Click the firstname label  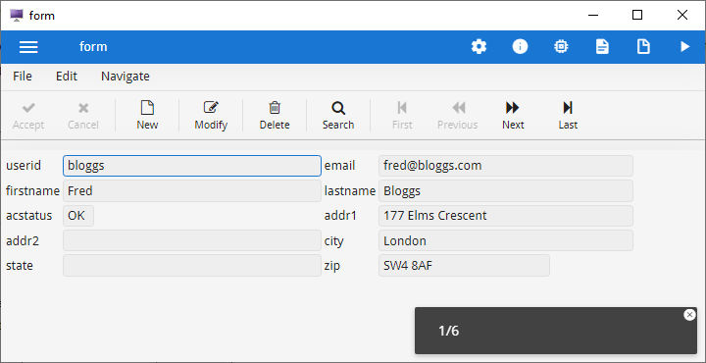pyautogui.click(x=32, y=191)
